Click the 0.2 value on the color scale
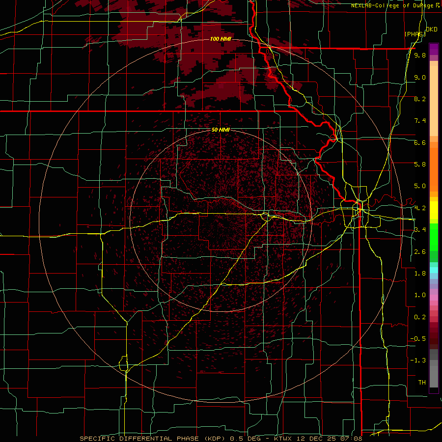 [420, 317]
